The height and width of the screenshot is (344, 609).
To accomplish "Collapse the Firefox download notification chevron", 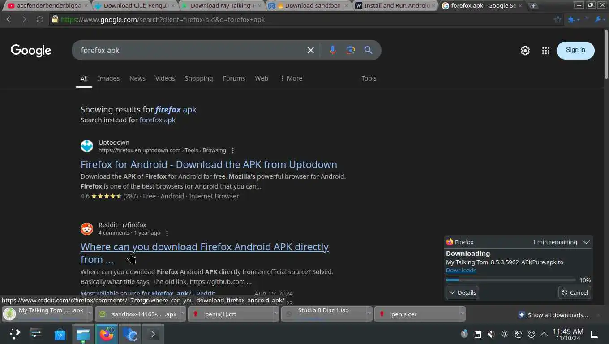I will click(x=586, y=242).
